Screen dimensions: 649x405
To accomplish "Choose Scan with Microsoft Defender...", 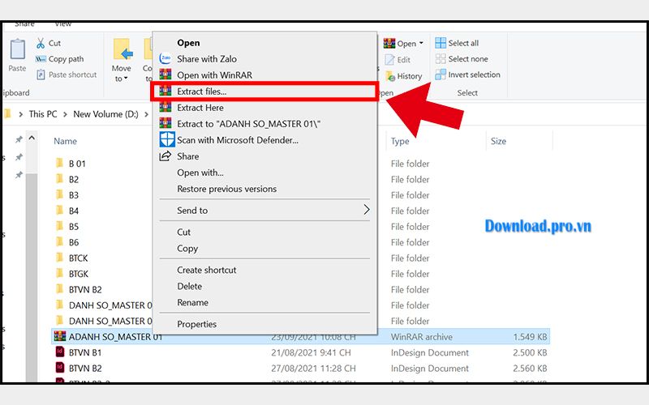I will tap(238, 139).
